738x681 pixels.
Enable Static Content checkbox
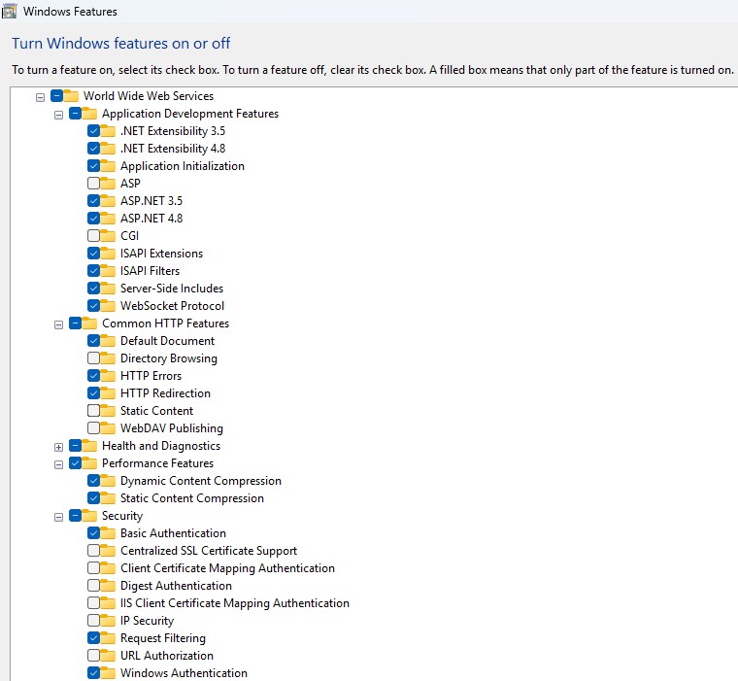point(93,411)
